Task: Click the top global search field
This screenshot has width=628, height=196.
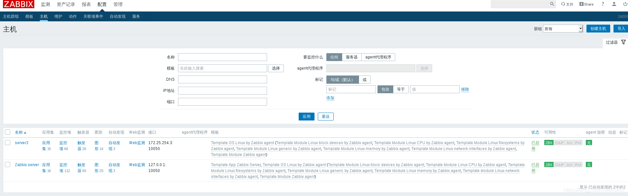Action: [520, 4]
